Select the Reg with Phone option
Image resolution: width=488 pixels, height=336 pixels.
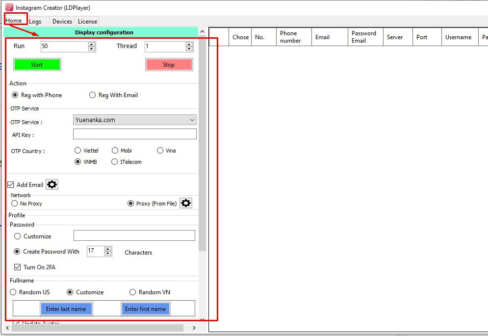point(37,95)
